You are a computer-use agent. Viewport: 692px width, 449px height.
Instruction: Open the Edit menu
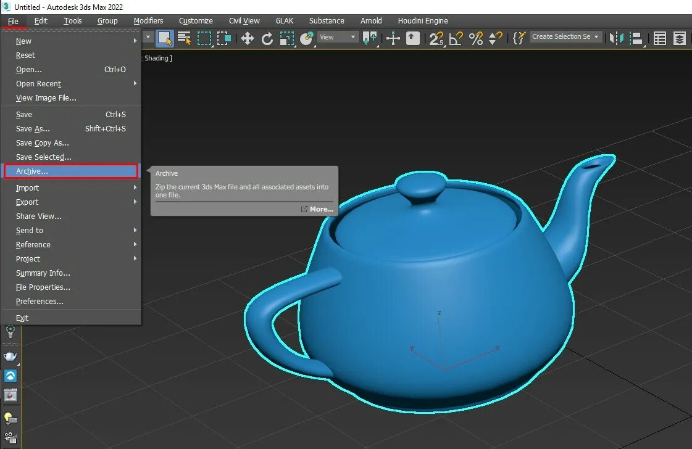coord(41,21)
